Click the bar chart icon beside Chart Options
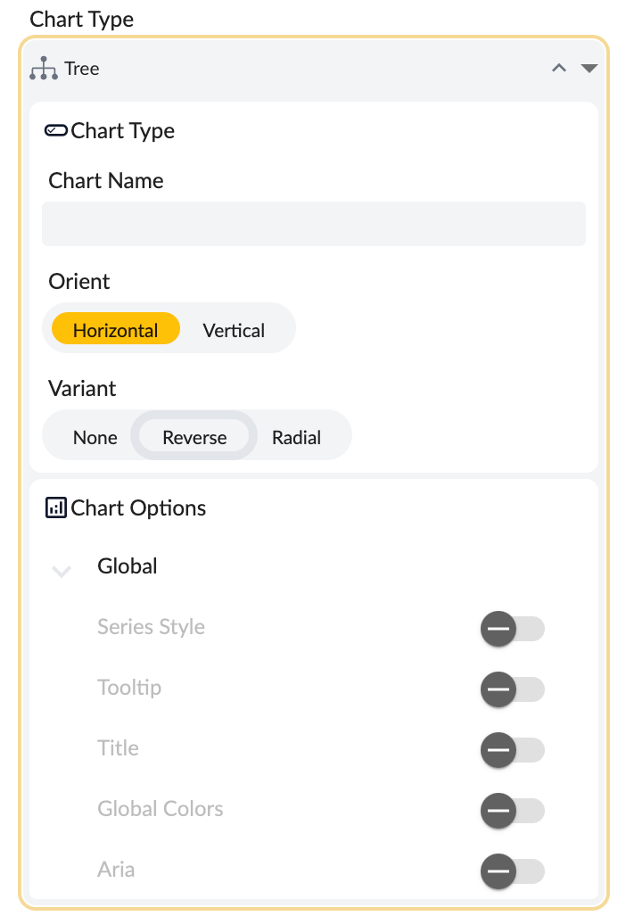This screenshot has height=924, width=626. [54, 507]
